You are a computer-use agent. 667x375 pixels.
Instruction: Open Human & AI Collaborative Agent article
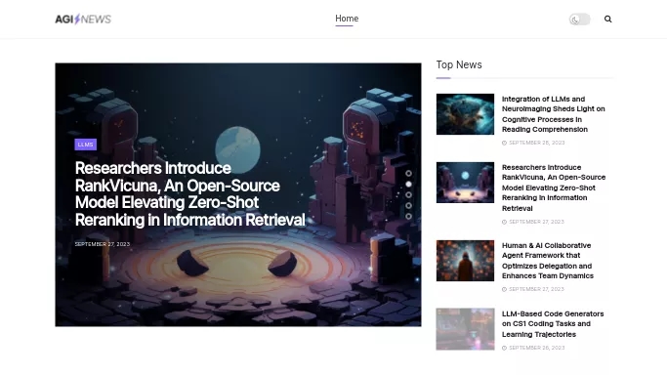click(548, 261)
